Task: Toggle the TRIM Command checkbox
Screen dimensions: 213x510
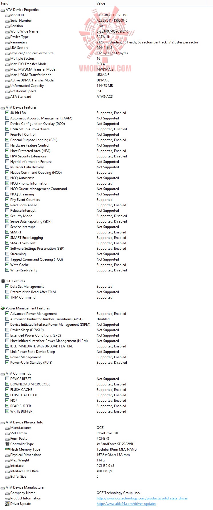Action: pos(7,297)
